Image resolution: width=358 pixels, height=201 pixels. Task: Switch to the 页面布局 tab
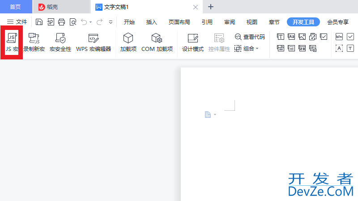click(x=179, y=22)
